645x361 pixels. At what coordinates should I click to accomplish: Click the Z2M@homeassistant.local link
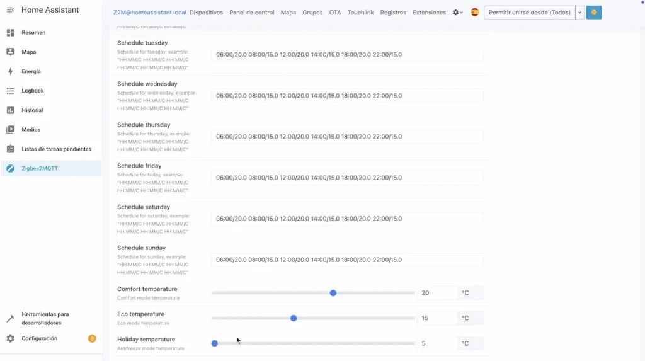coord(149,13)
